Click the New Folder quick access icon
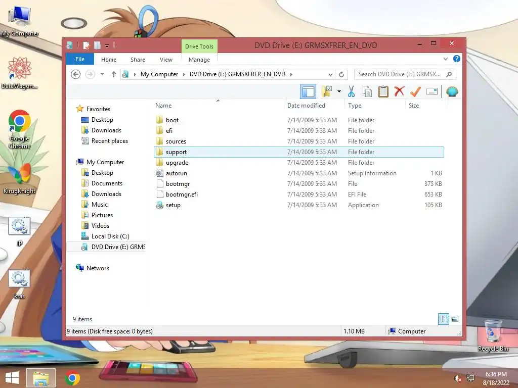The height and width of the screenshot is (388, 518). coord(97,45)
